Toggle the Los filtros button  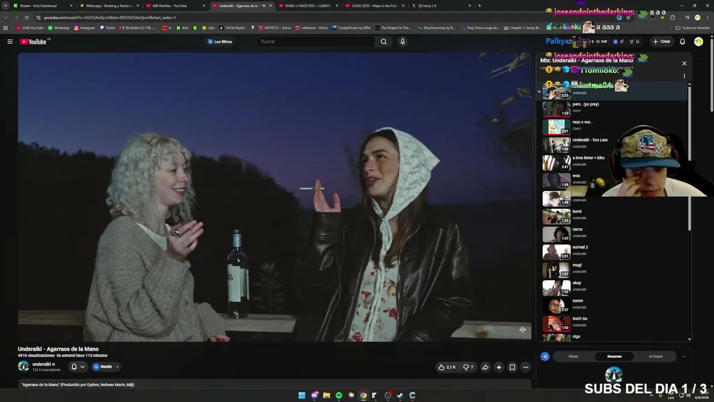(220, 41)
